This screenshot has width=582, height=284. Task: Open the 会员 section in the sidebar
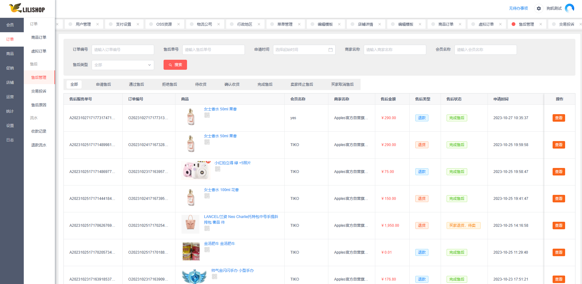pyautogui.click(x=10, y=25)
